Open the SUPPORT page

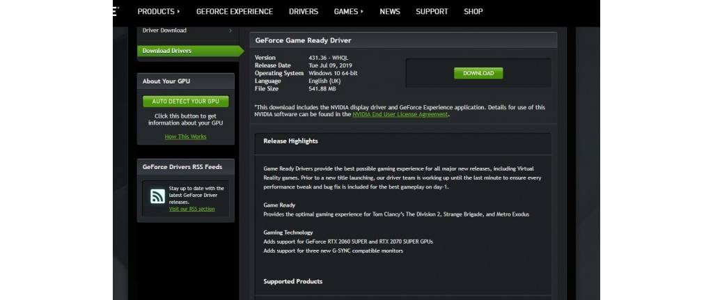tap(432, 11)
